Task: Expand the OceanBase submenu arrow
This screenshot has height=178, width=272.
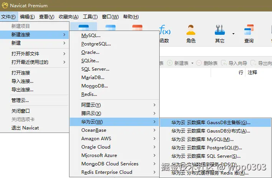Action: tap(154, 130)
